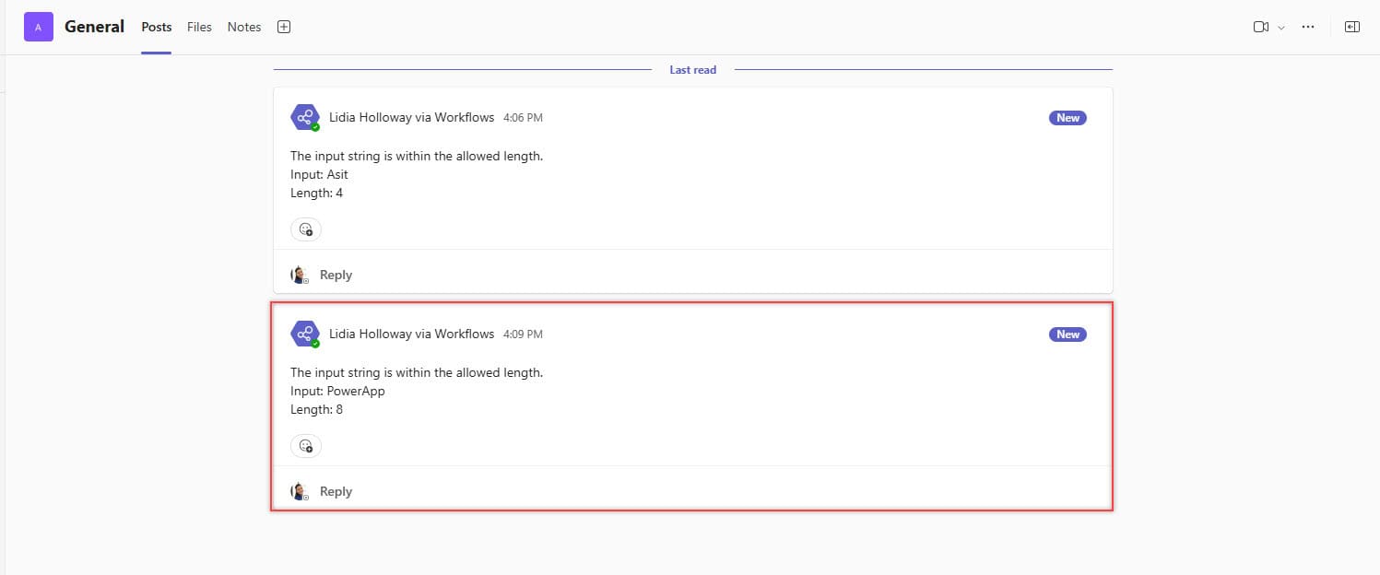Click Workflows avatar on the 4:09 PM post
Image resolution: width=1380 pixels, height=575 pixels.
(x=305, y=334)
